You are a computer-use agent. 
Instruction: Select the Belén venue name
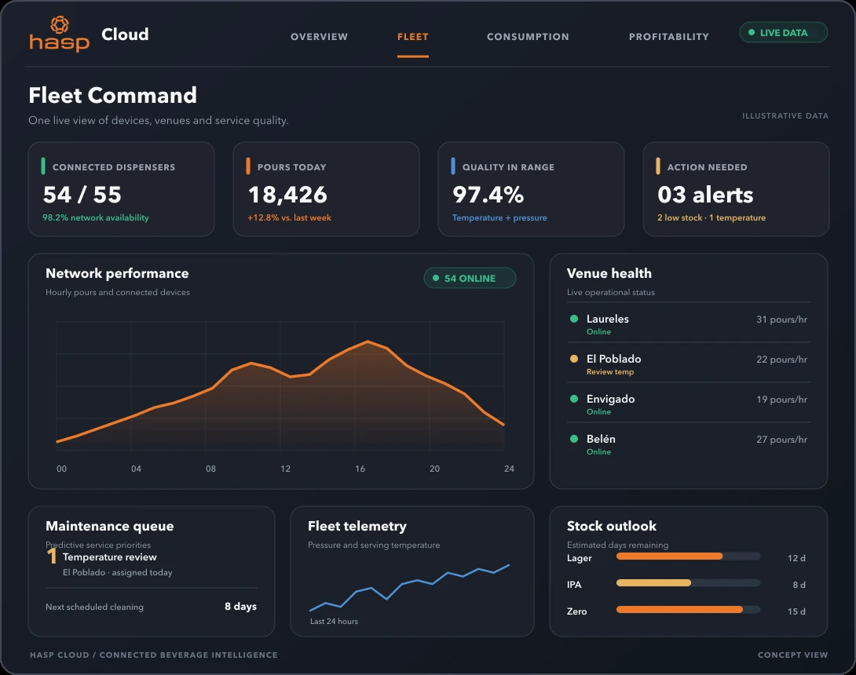601,439
